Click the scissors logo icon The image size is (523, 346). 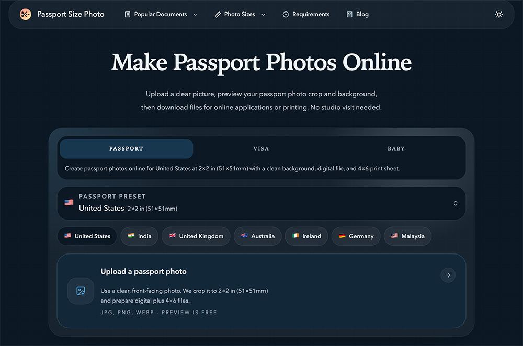coord(25,14)
